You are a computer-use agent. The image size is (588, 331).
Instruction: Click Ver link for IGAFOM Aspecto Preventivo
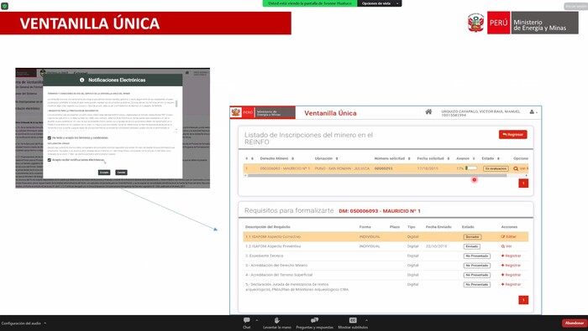507,246
